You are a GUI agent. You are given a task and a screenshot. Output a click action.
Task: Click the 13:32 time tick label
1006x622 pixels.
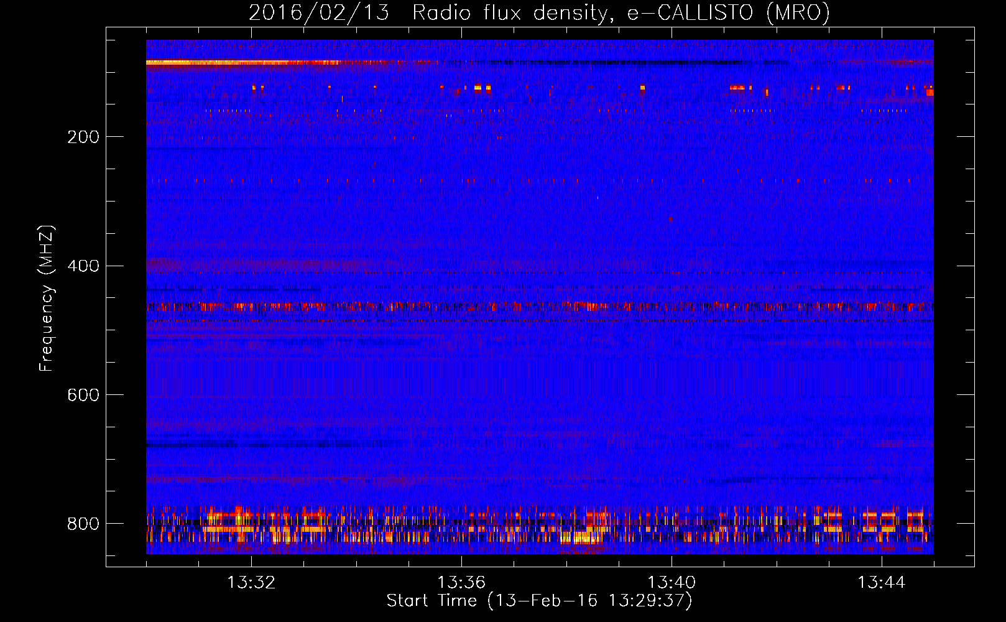pyautogui.click(x=251, y=583)
